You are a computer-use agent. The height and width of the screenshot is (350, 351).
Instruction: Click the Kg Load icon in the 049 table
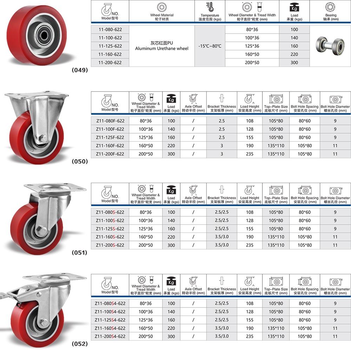(294, 7)
